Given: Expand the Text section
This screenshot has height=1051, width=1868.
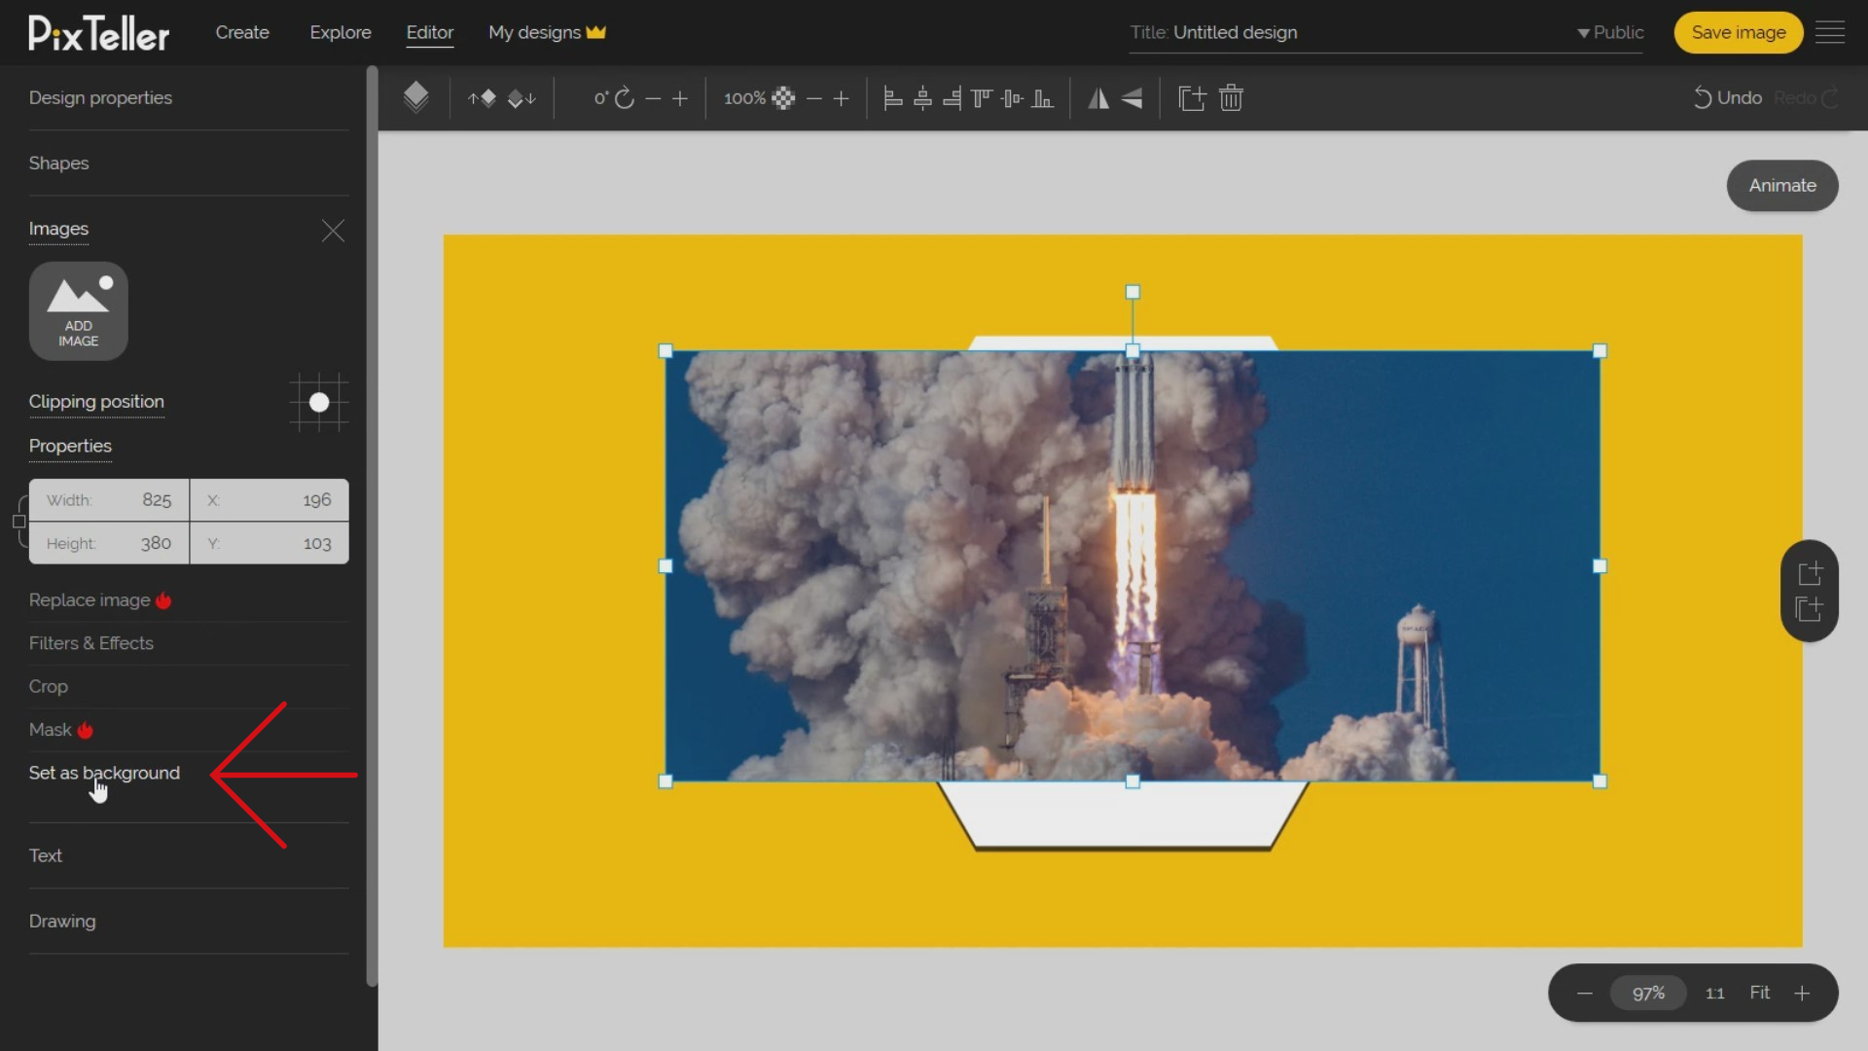Looking at the screenshot, I should click(46, 855).
